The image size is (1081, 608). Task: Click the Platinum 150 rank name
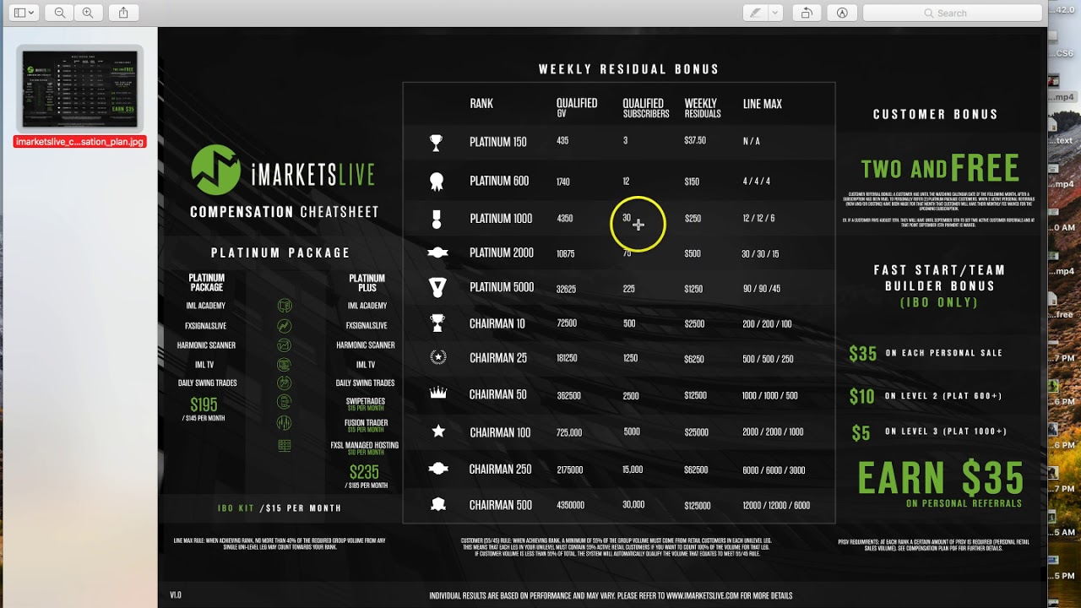point(498,142)
